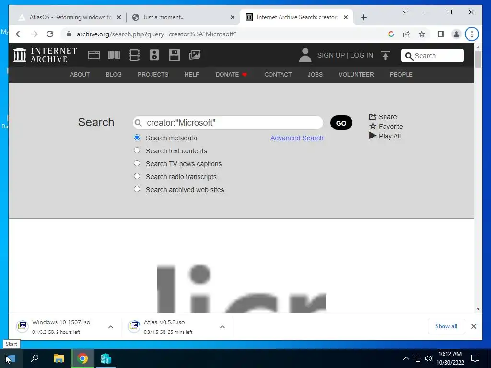Screen dimensions: 491x368
Task: Click the network tray icon
Action: pyautogui.click(x=418, y=358)
